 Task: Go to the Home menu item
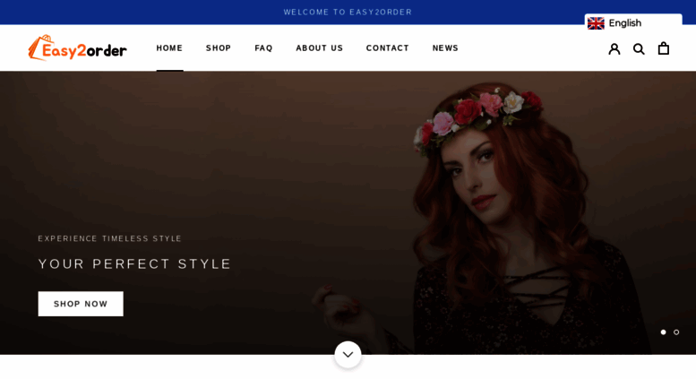pyautogui.click(x=169, y=47)
